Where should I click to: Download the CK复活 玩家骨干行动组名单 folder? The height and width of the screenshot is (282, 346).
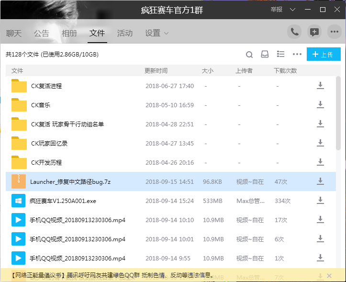(320, 124)
